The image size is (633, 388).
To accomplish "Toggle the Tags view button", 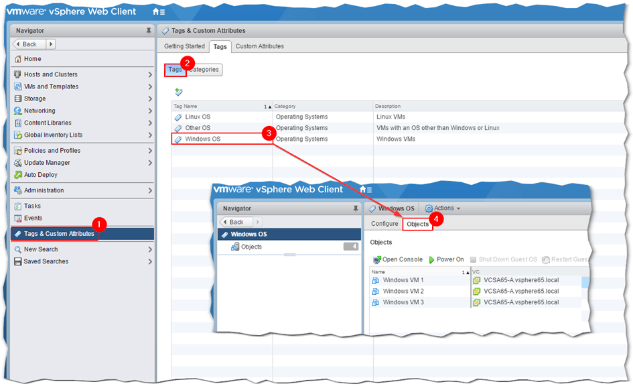I will point(175,70).
